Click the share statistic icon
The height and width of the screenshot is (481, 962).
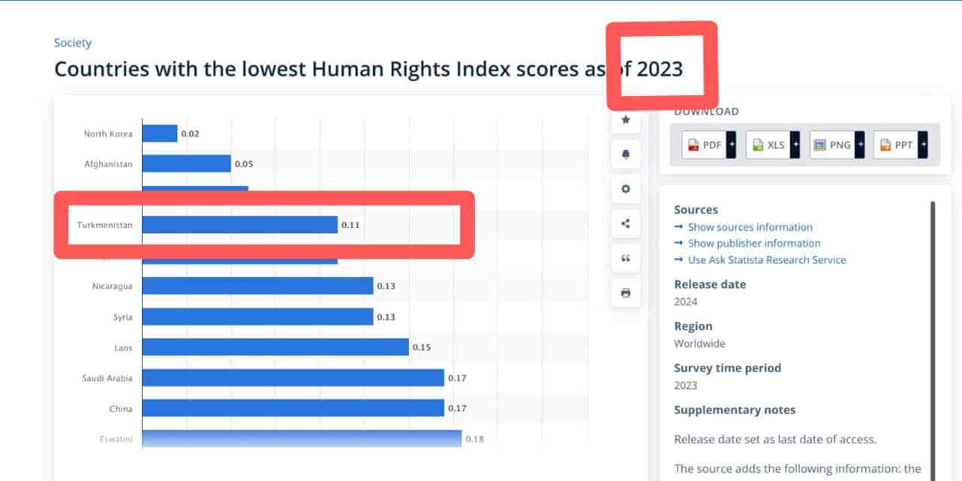pos(625,224)
